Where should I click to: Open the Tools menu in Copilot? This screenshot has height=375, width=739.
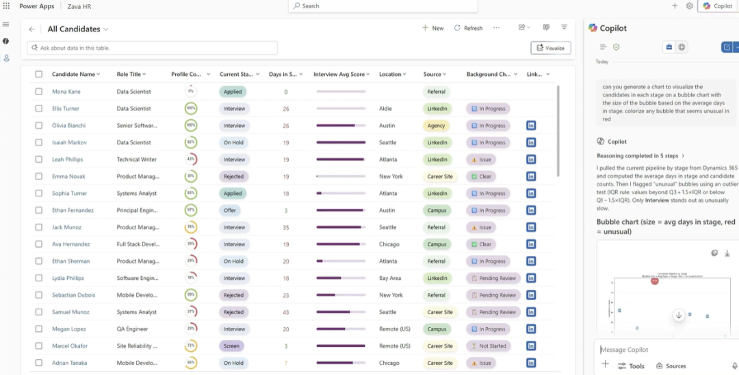(x=631, y=366)
